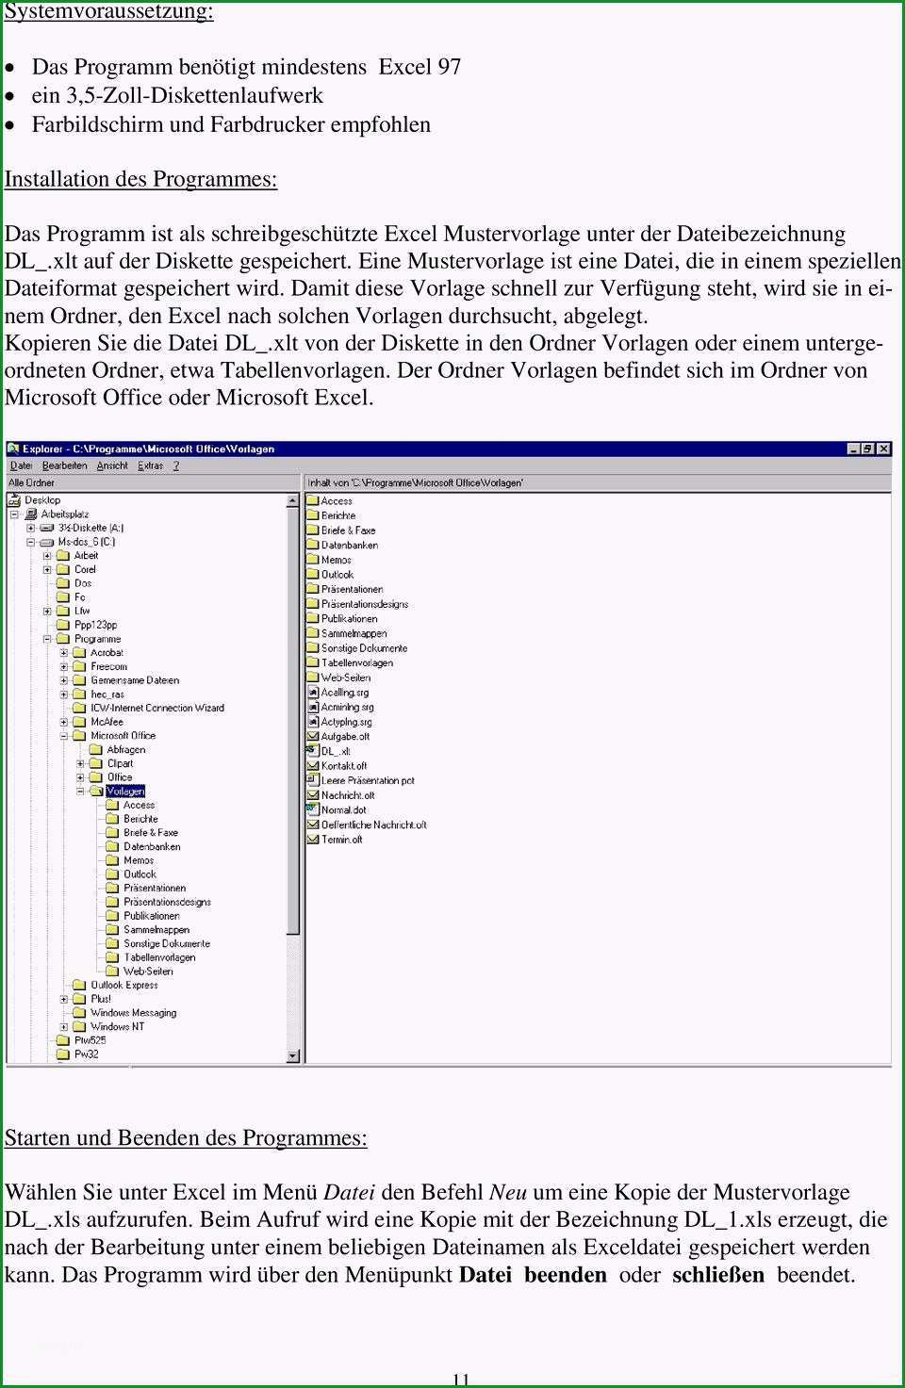Expand the 3½-Diskette (A:) node
Screen dimensions: 905x1388
[31, 529]
